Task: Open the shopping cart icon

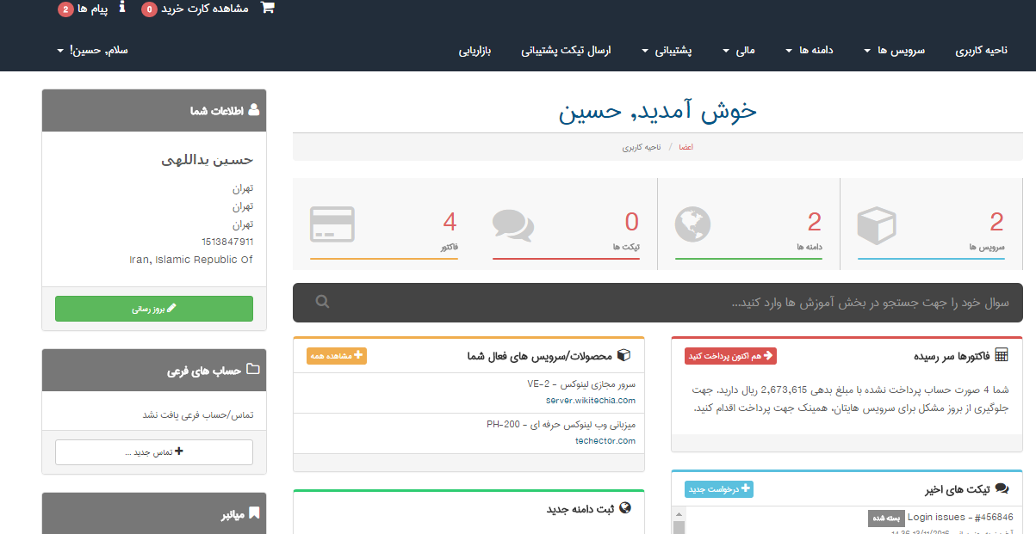Action: pyautogui.click(x=268, y=8)
